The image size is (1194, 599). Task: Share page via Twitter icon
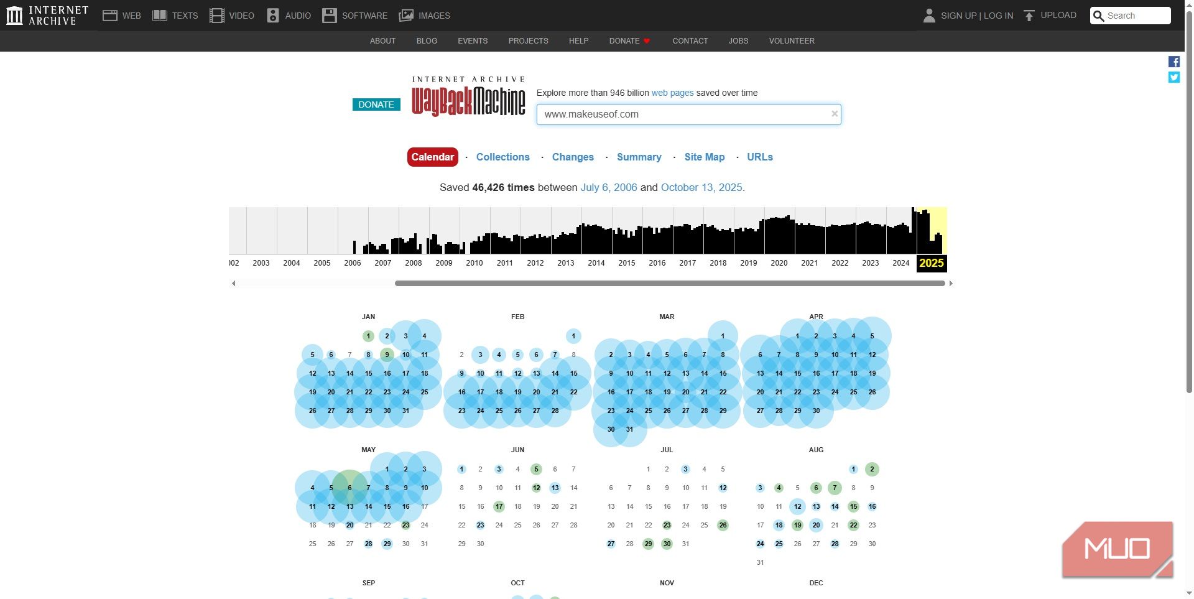click(x=1174, y=77)
